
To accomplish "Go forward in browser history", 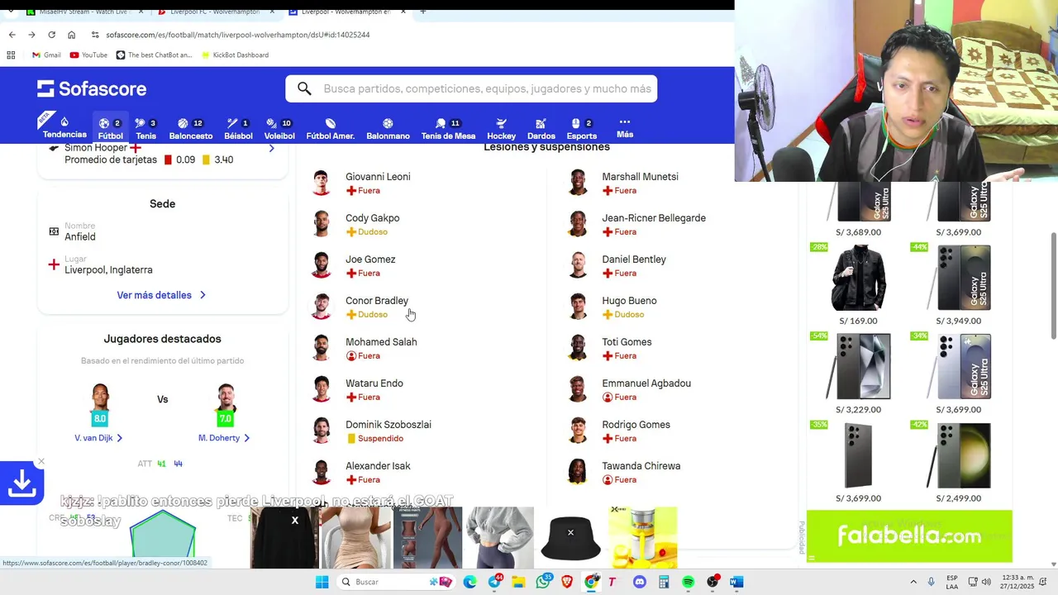I will click(31, 35).
